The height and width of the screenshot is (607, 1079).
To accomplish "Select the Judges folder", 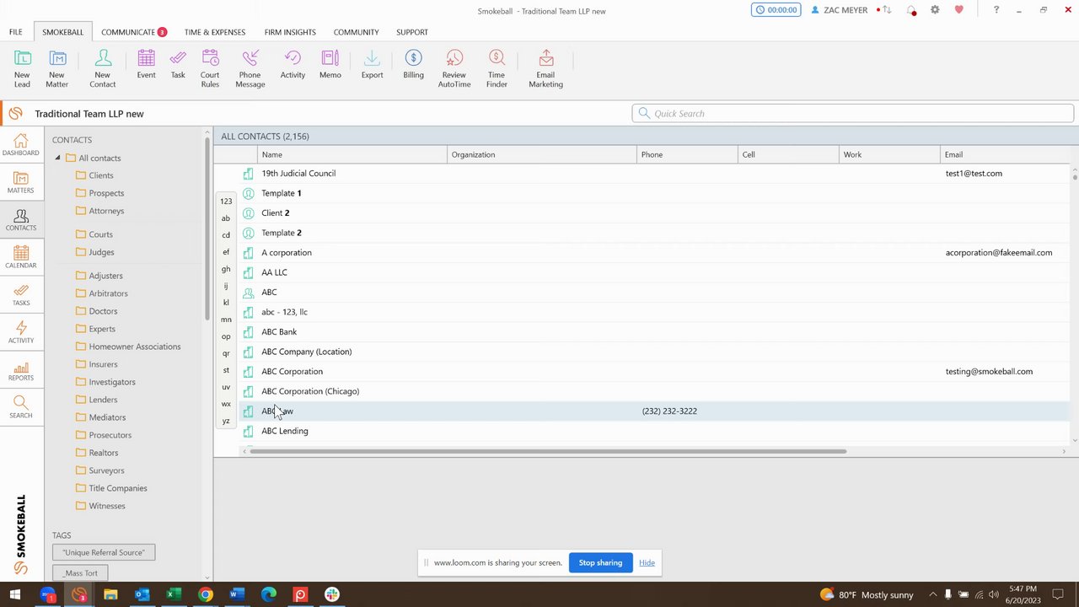I will [x=94, y=252].
